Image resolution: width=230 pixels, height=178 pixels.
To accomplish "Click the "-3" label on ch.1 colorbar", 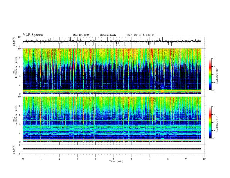I will pos(214,59).
